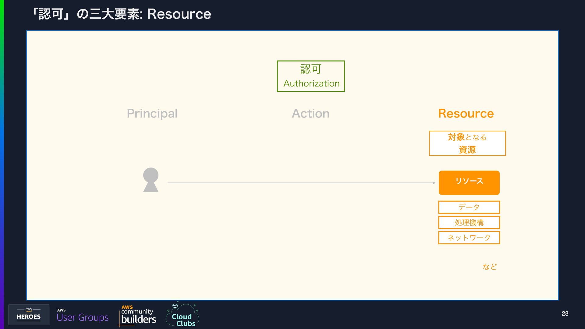Click the AWS User Groups logo
585x329 pixels.
coord(83,315)
